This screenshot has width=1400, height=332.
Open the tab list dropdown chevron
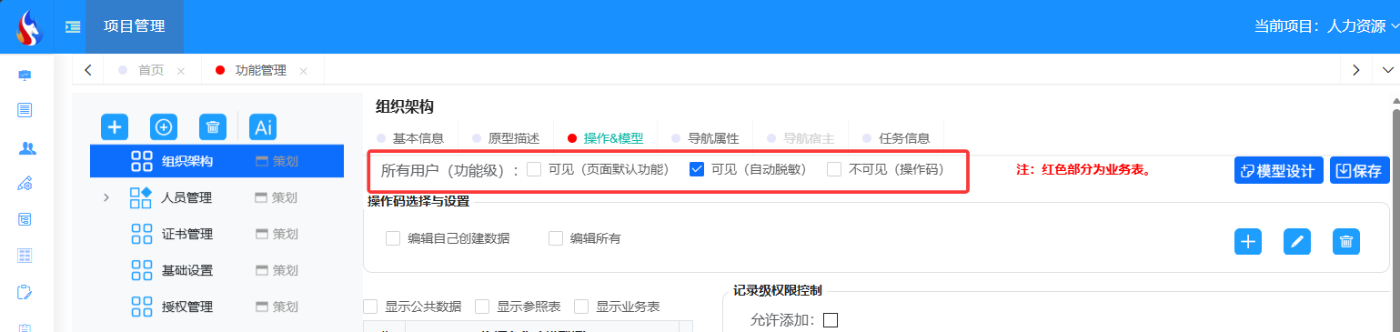pyautogui.click(x=1387, y=70)
